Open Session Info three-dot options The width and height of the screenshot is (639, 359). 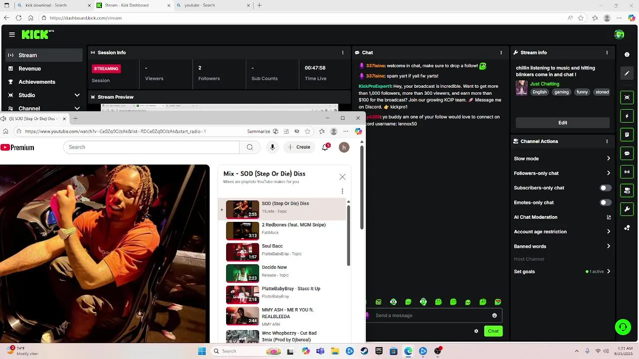[342, 52]
